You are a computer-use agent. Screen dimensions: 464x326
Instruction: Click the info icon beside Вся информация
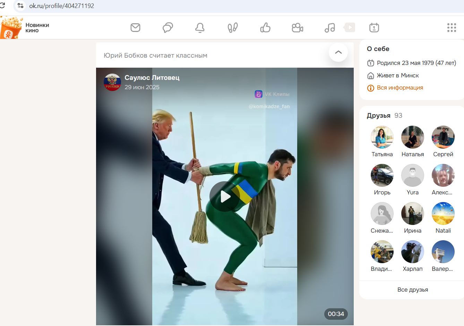[x=370, y=88]
